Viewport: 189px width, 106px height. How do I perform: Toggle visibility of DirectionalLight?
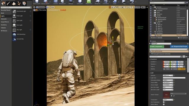pyautogui.click(x=151, y=18)
